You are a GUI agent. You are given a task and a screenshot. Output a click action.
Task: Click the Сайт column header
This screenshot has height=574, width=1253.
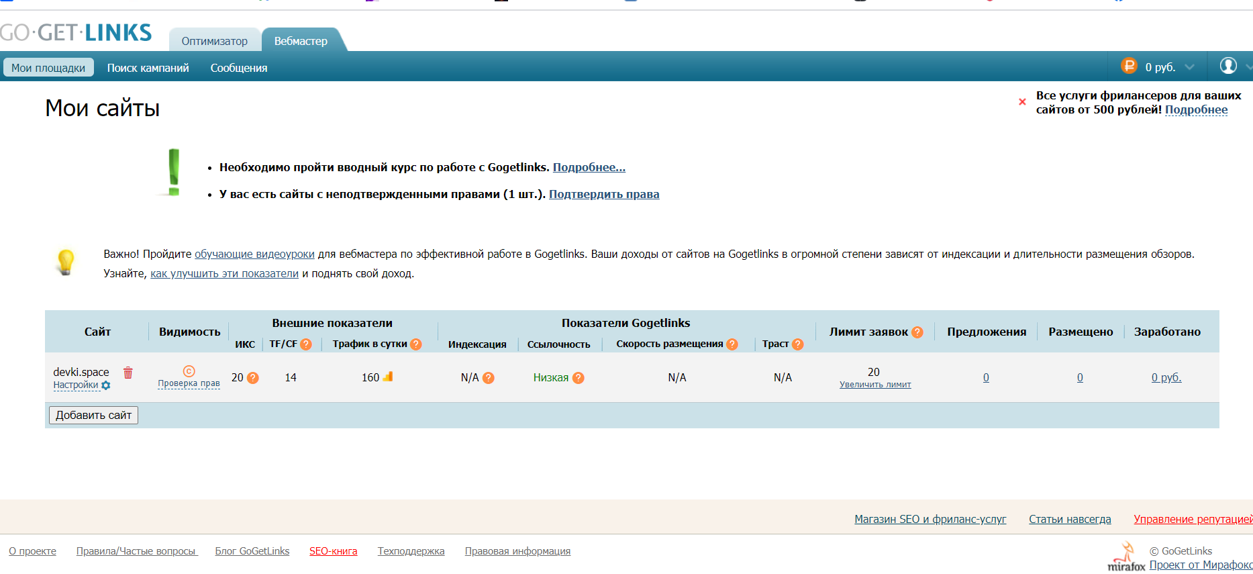97,332
